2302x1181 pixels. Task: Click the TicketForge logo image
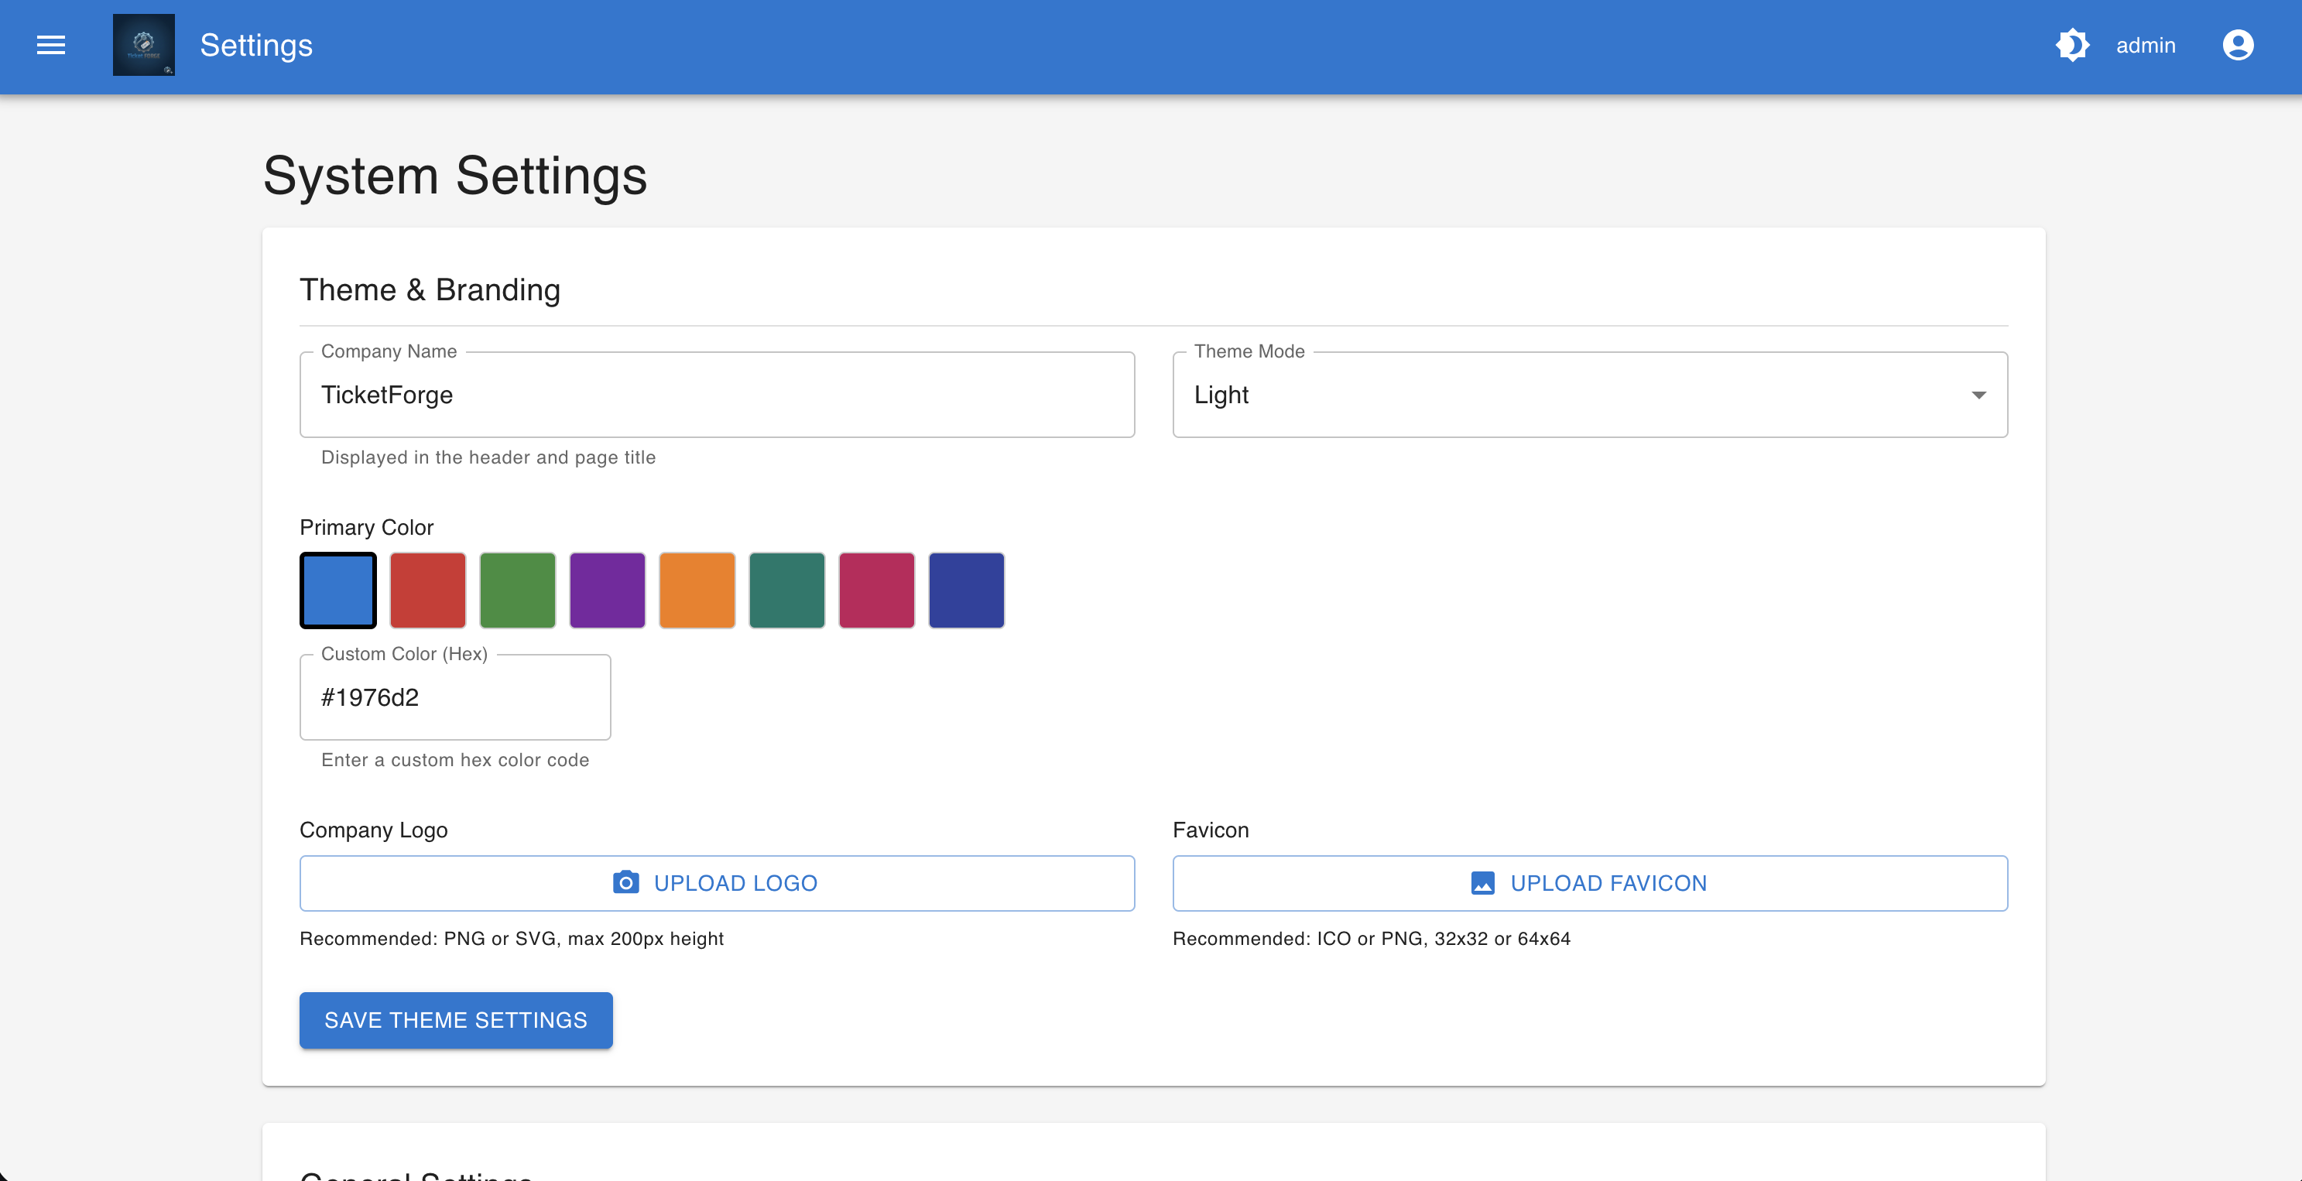(144, 46)
